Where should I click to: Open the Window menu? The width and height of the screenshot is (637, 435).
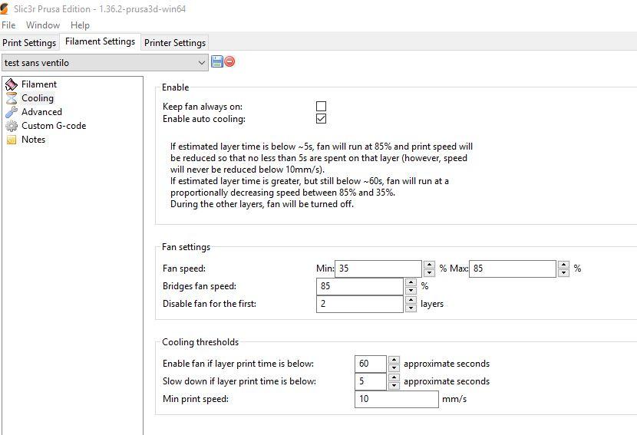[43, 25]
